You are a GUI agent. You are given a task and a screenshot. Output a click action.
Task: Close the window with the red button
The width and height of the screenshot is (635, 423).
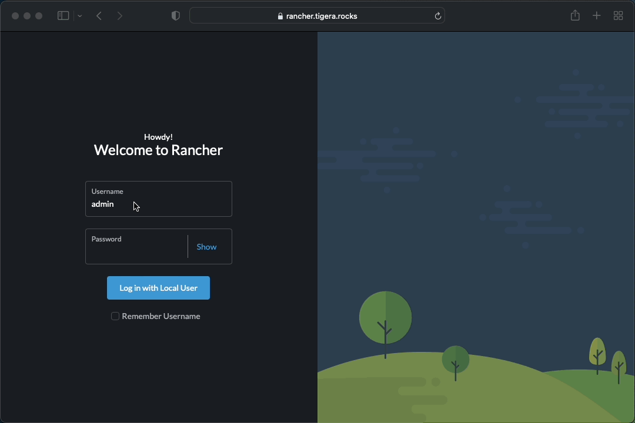pos(15,16)
